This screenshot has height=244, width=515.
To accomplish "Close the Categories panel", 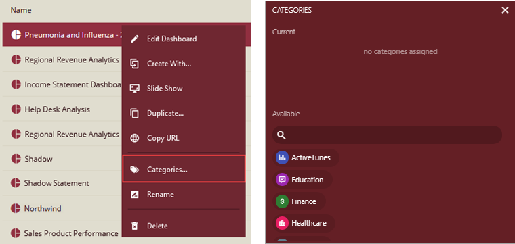I will click(505, 11).
